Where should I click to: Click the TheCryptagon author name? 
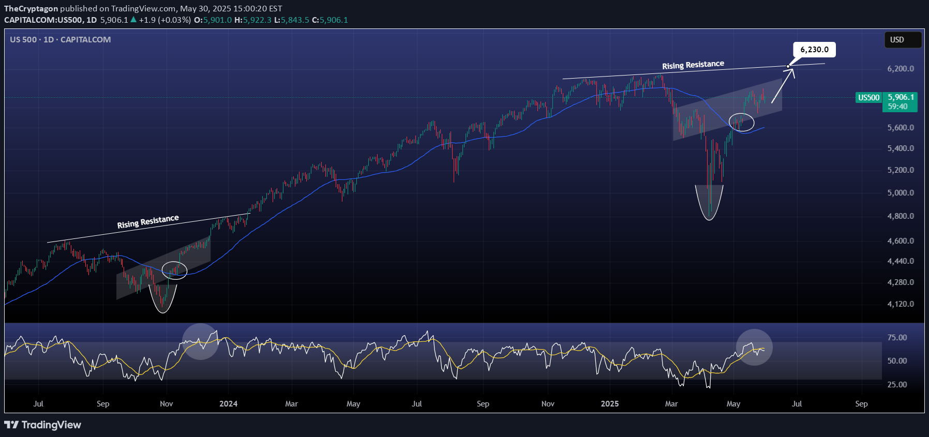31,8
